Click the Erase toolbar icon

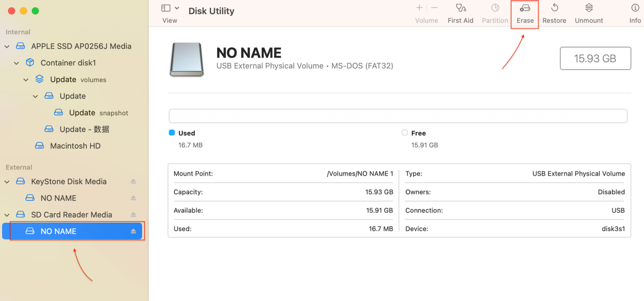click(524, 8)
